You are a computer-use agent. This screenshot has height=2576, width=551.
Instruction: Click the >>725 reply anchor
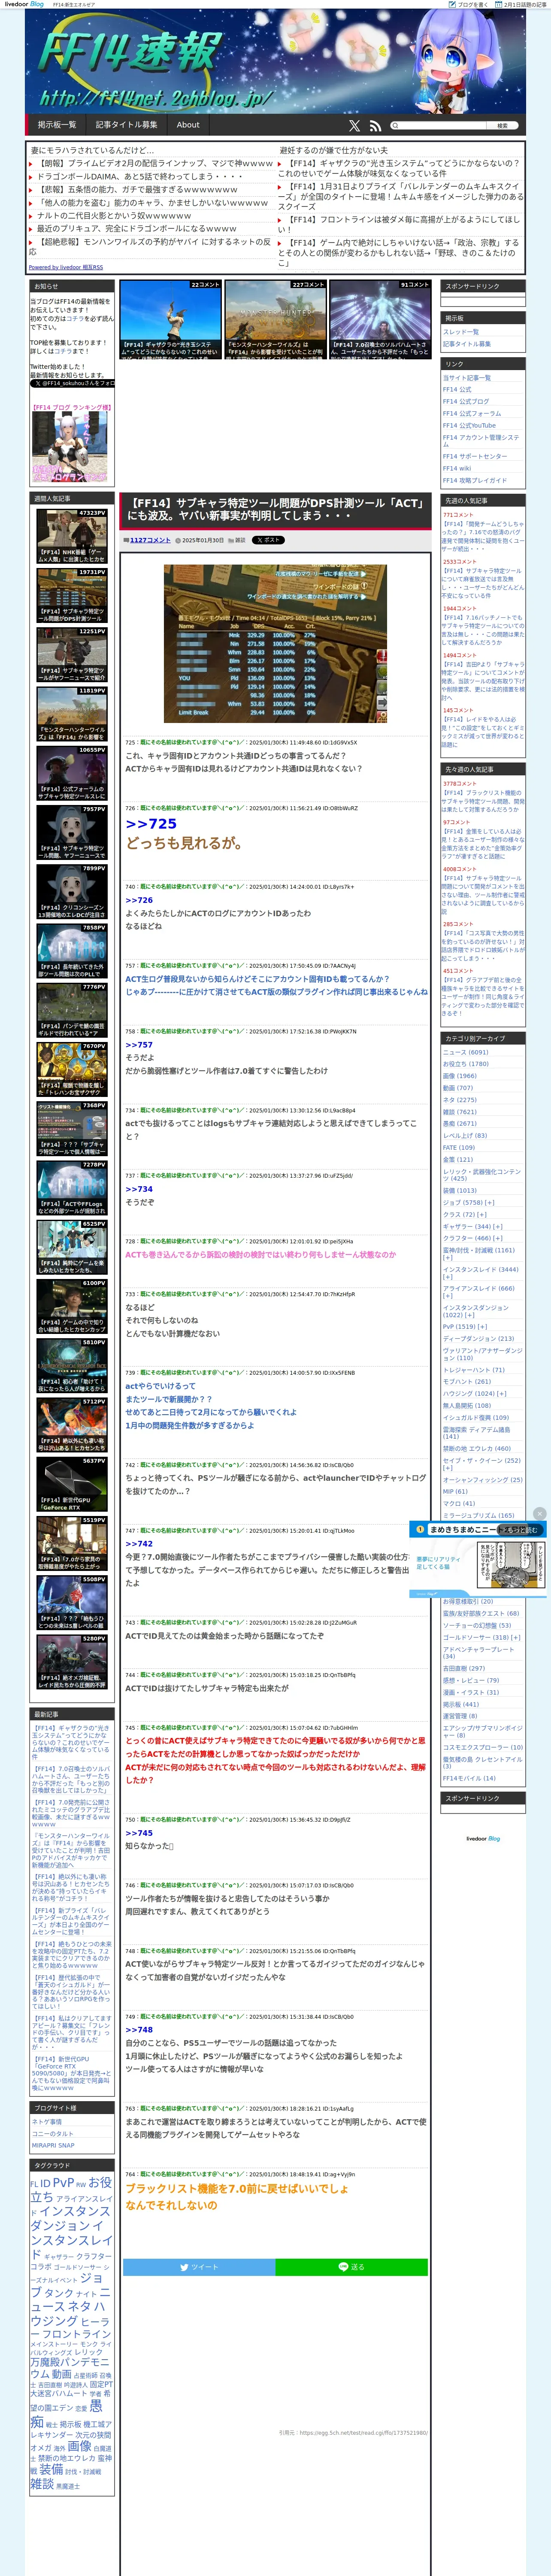(151, 824)
